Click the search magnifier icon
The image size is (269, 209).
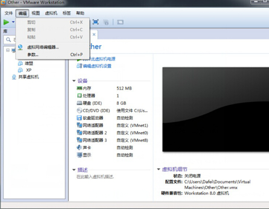8,40
